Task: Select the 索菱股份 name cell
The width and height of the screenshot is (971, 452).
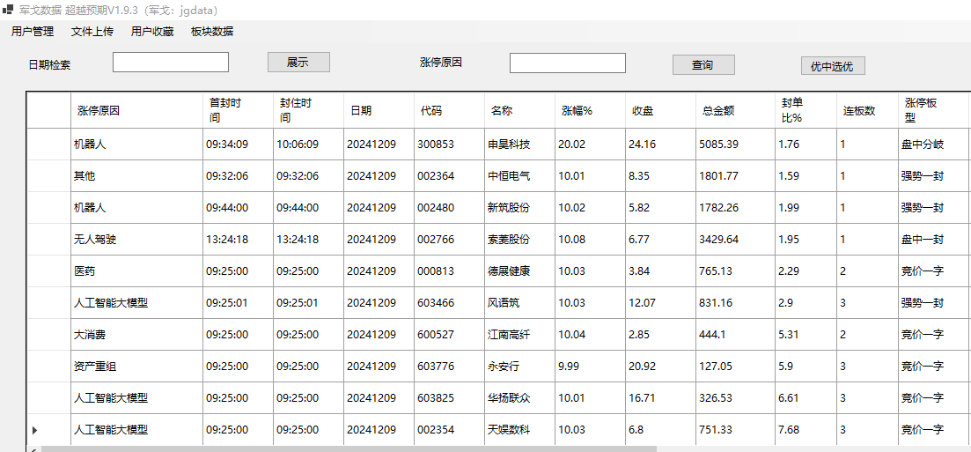Action: (x=519, y=240)
